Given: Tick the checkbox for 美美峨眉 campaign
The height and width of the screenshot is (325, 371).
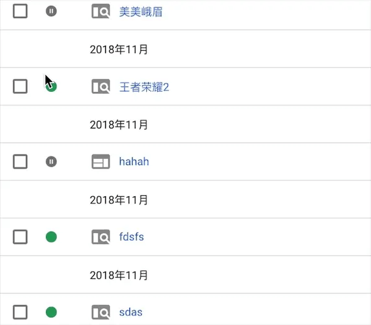Looking at the screenshot, I should pyautogui.click(x=20, y=11).
